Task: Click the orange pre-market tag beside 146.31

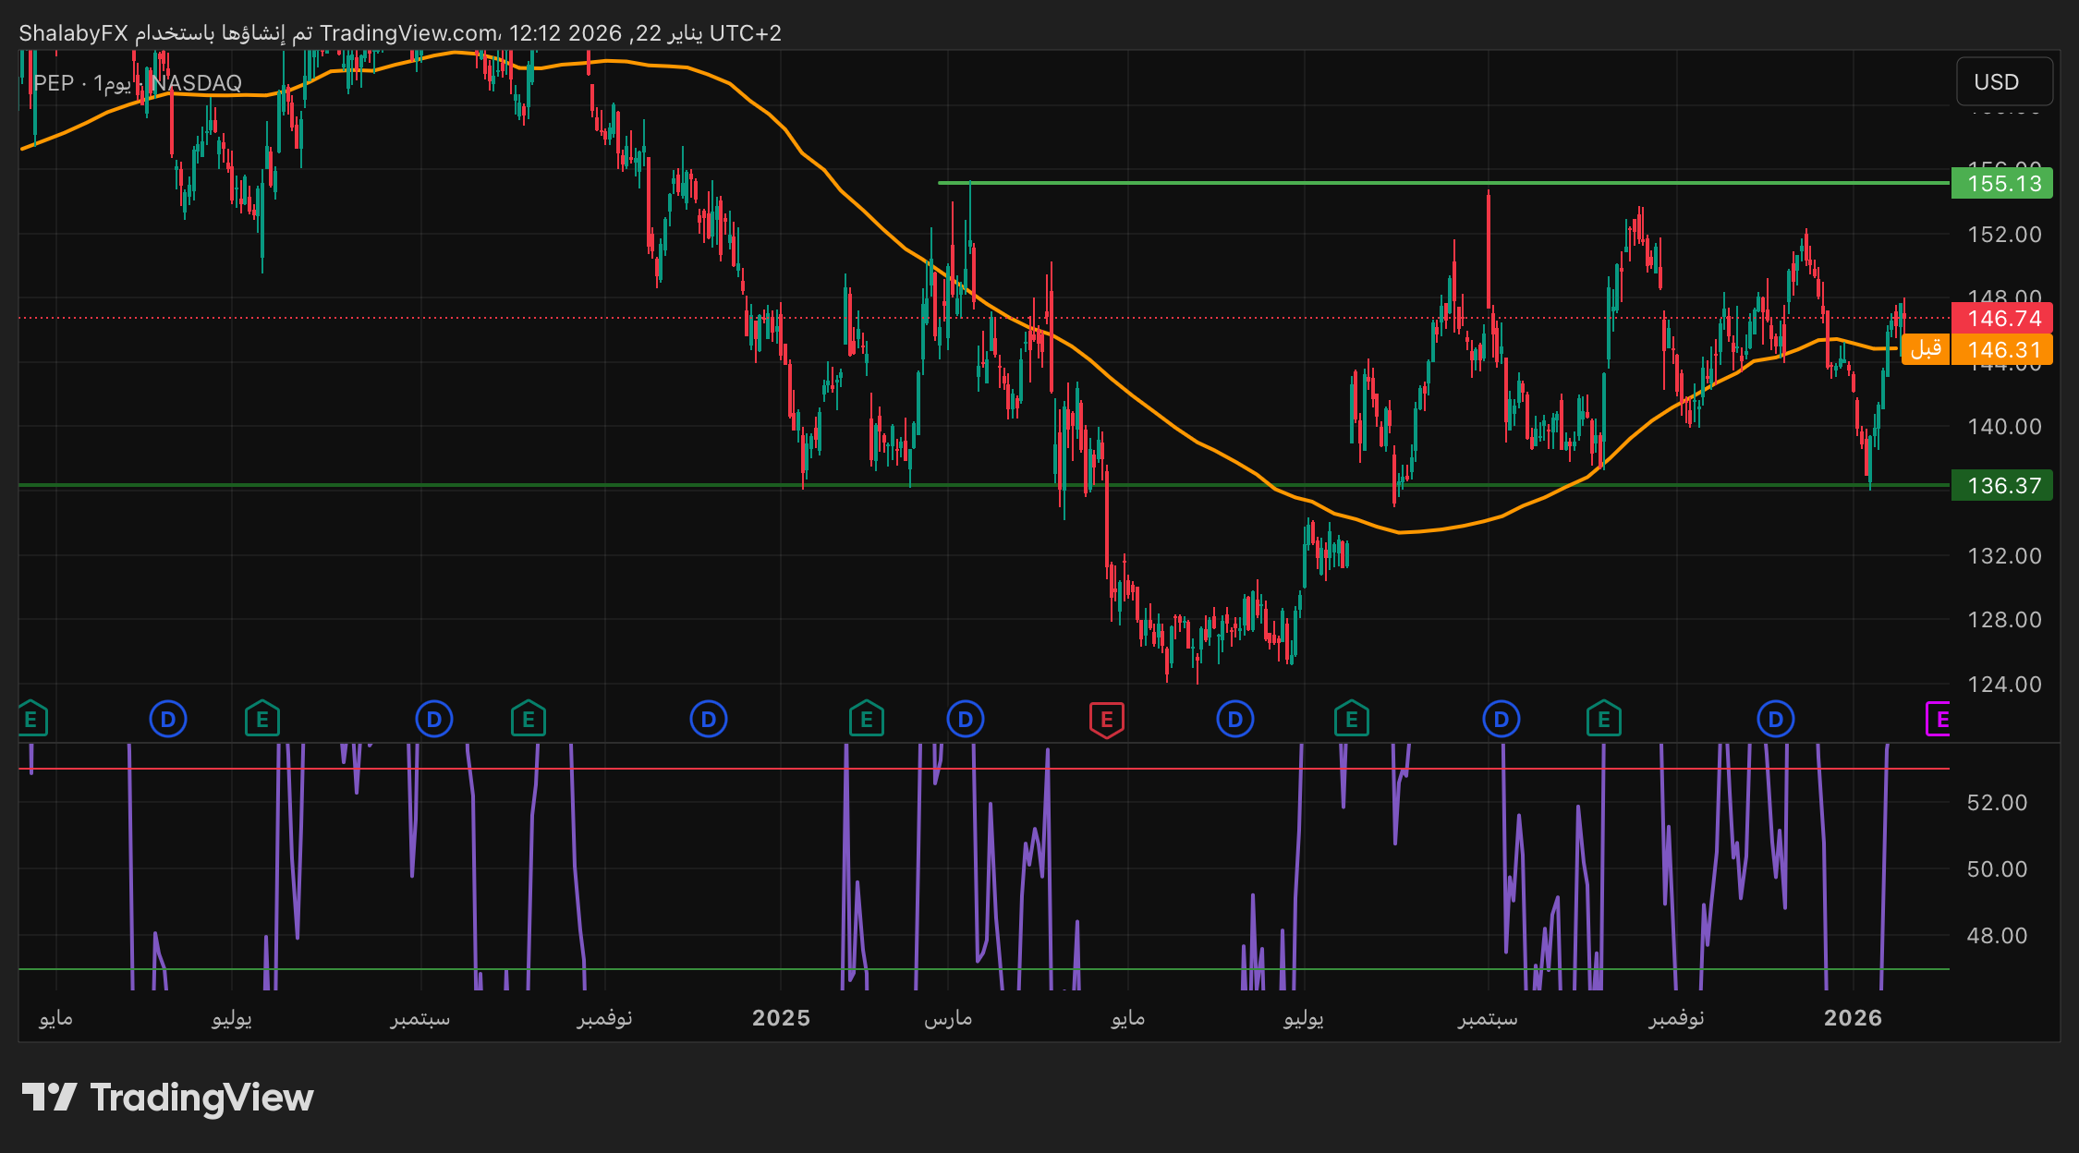Action: pyautogui.click(x=1925, y=349)
